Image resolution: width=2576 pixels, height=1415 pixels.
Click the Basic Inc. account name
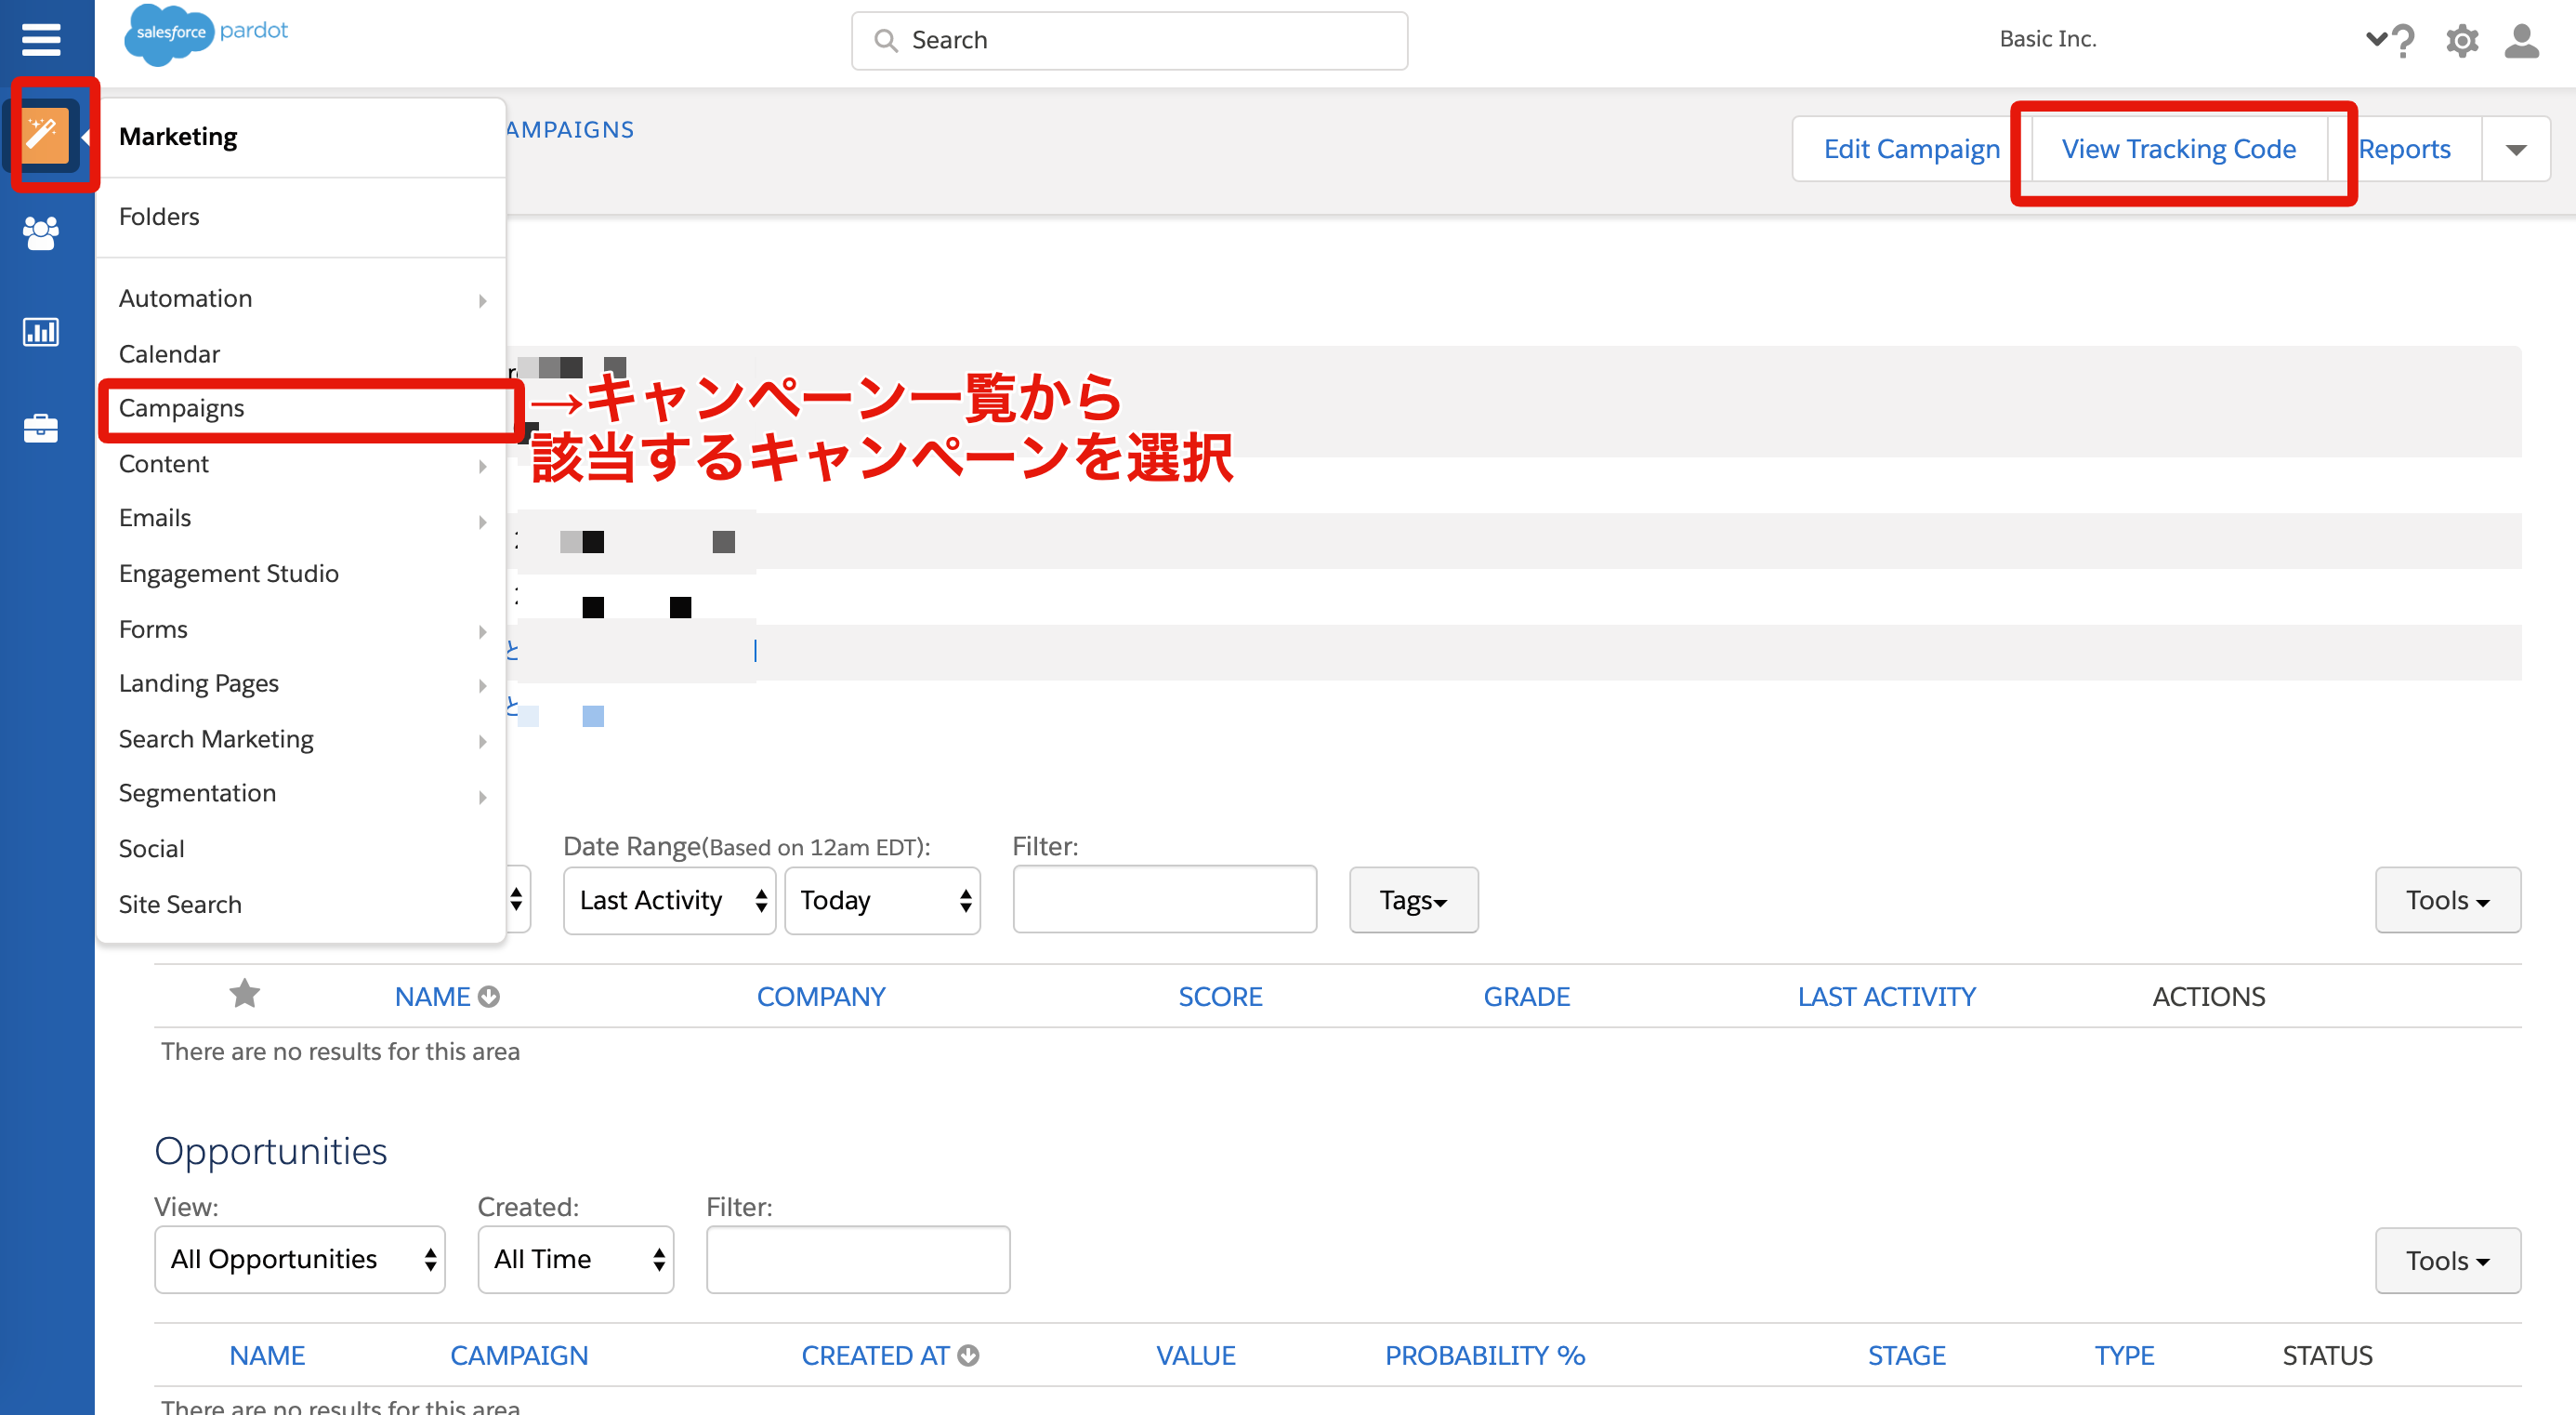click(2047, 39)
